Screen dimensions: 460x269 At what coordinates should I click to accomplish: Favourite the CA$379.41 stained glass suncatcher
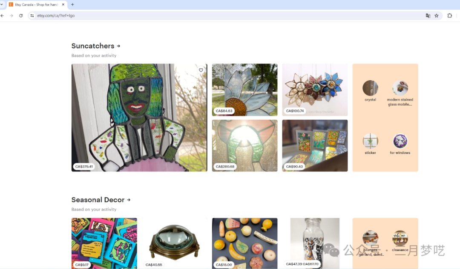(201, 70)
